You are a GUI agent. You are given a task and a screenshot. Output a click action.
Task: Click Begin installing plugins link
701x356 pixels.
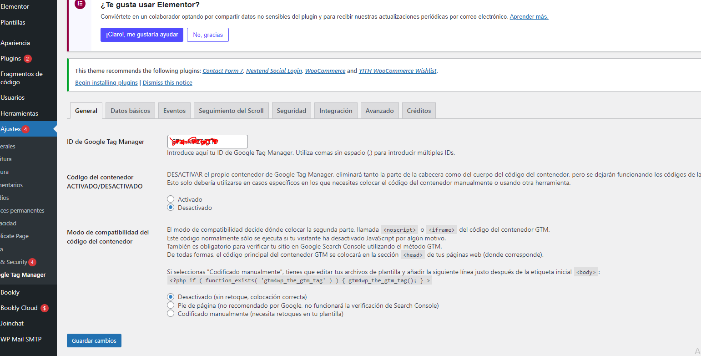(106, 82)
